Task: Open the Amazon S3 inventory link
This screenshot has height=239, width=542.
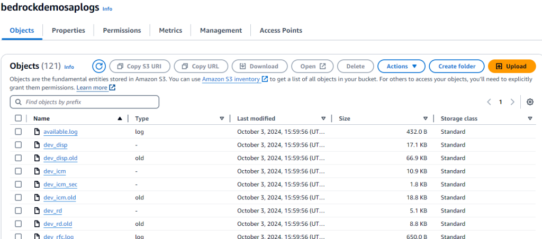Action: pos(231,79)
